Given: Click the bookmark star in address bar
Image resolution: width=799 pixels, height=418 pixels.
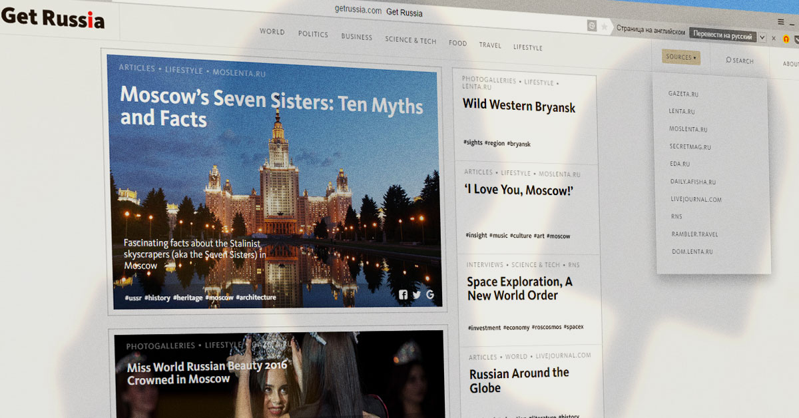Looking at the screenshot, I should (605, 27).
